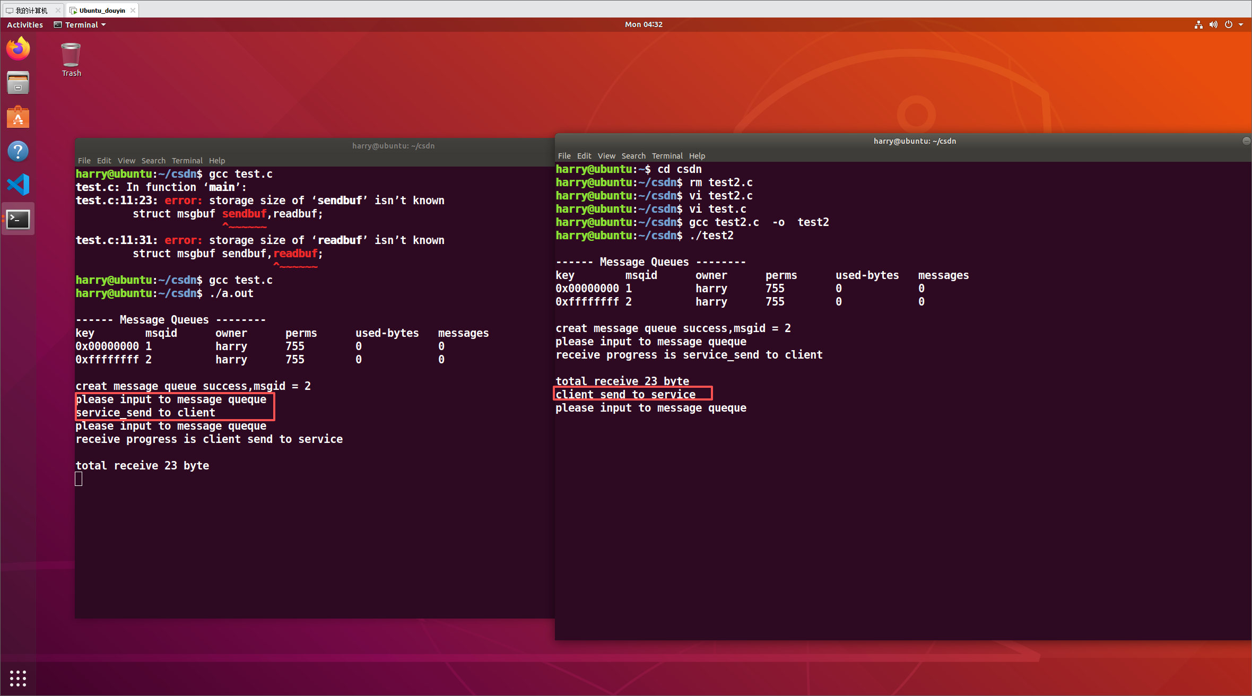The height and width of the screenshot is (696, 1252).
Task: Switch to the Ubuntu_douyin tab
Action: click(102, 10)
